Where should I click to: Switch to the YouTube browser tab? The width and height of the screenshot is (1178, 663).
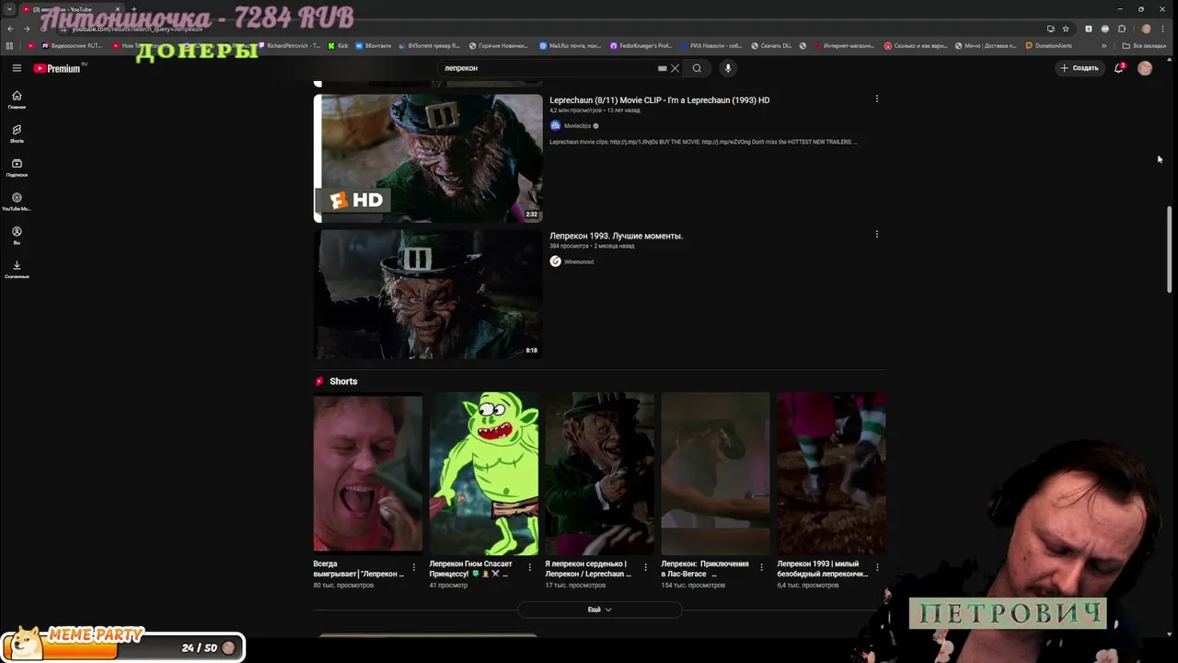[70, 9]
